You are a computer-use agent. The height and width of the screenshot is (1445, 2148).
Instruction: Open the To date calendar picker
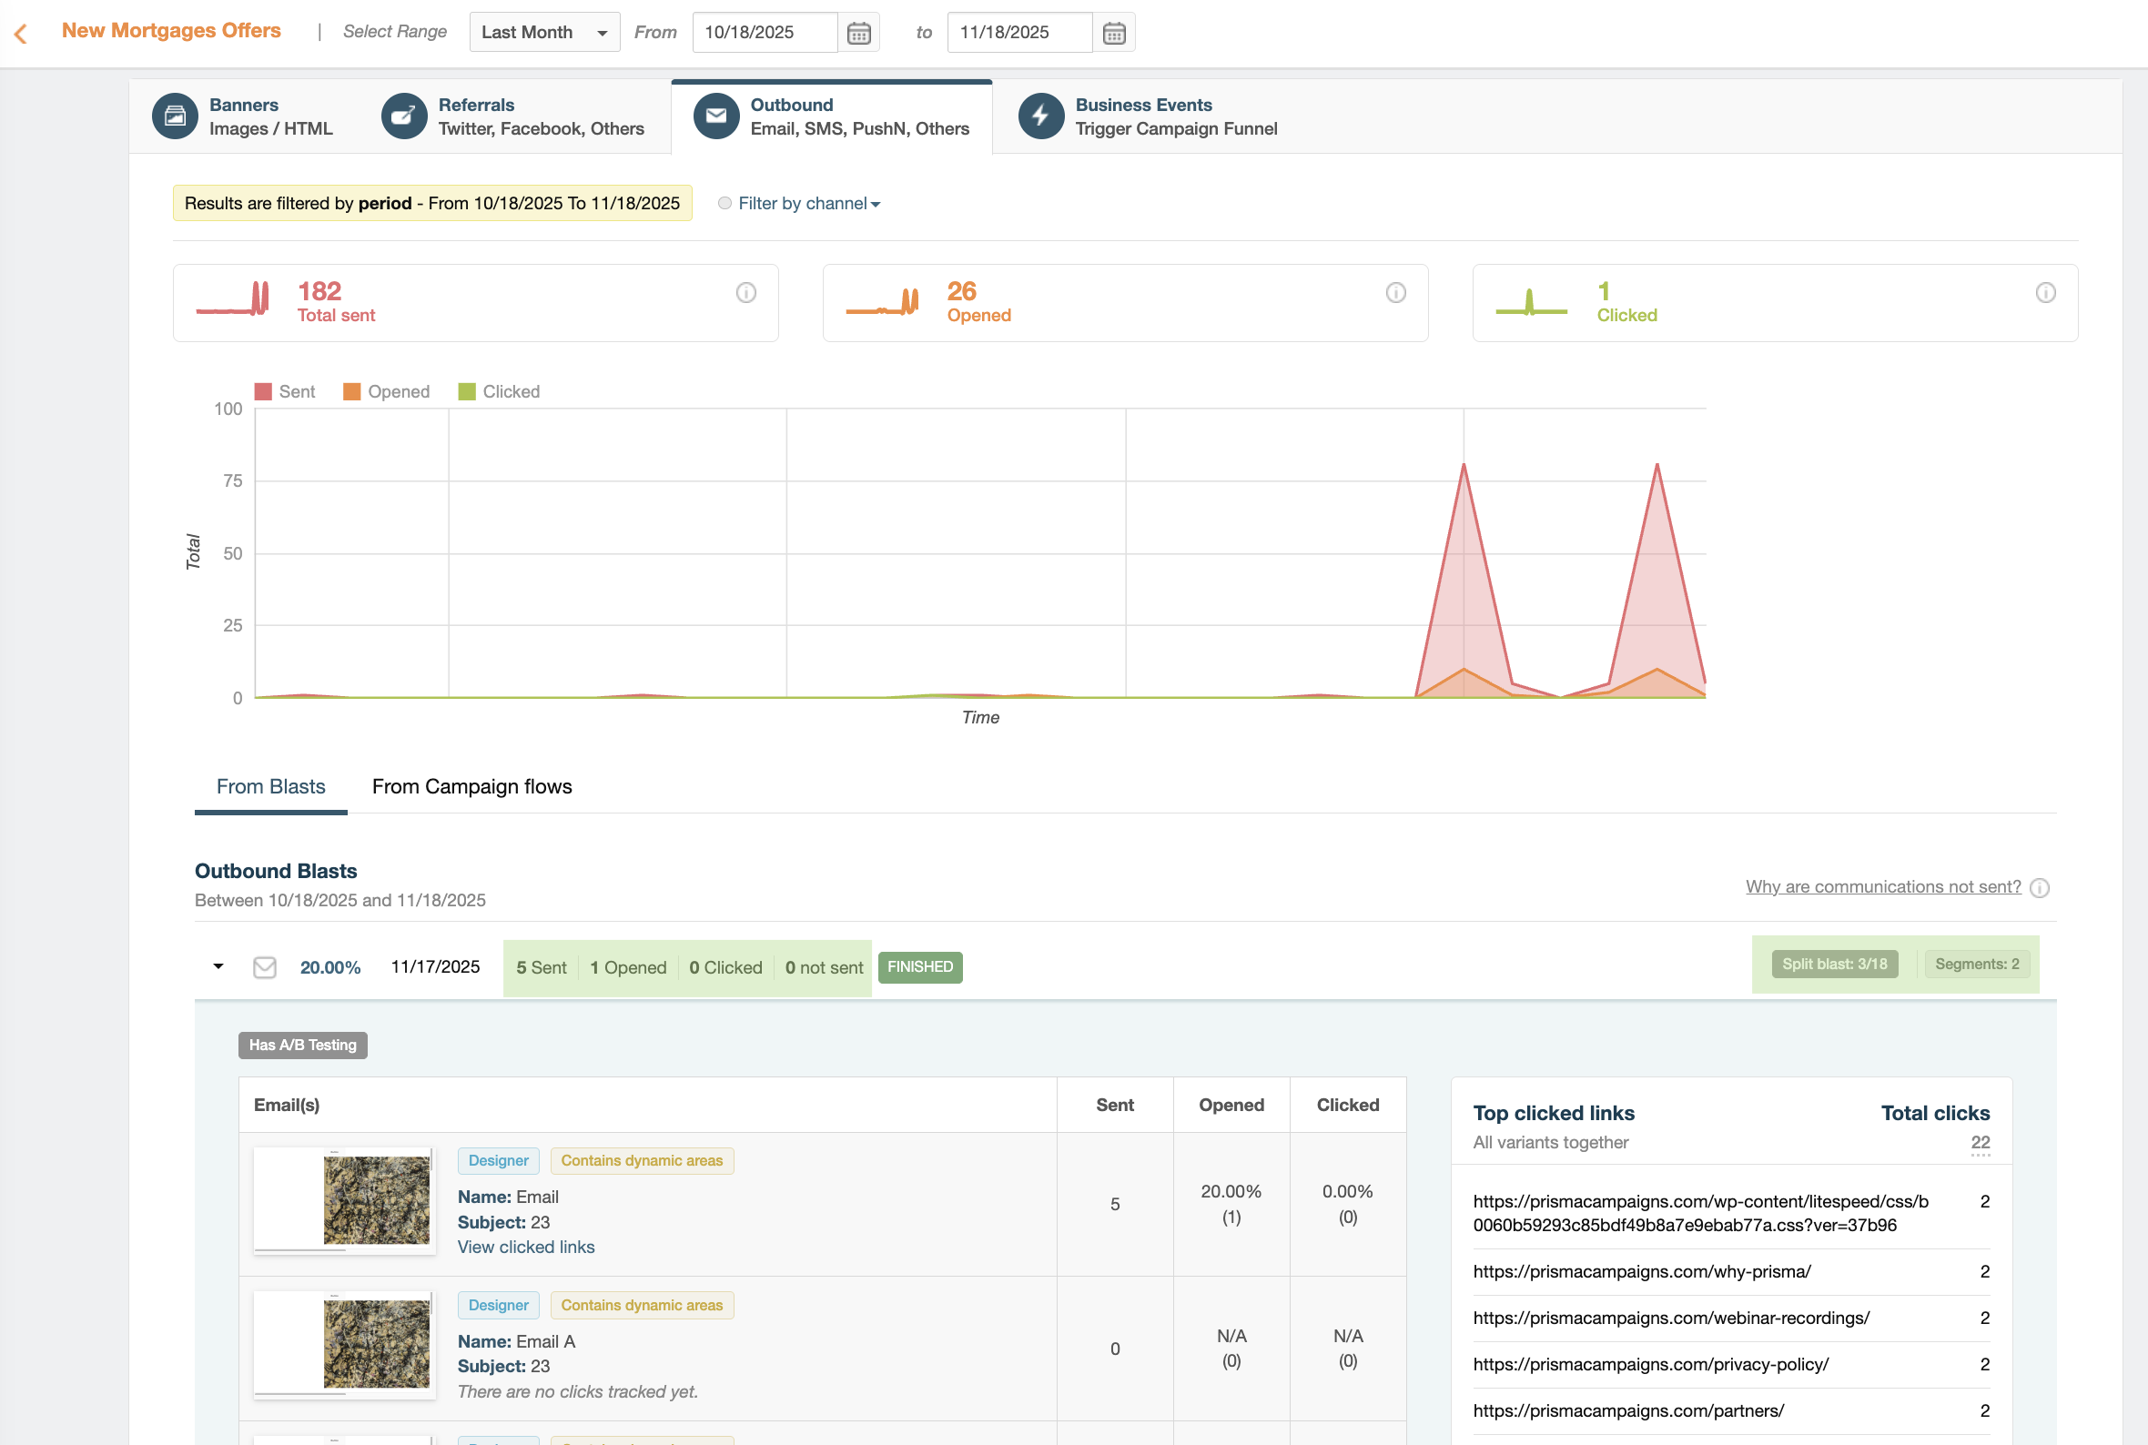coord(1113,33)
